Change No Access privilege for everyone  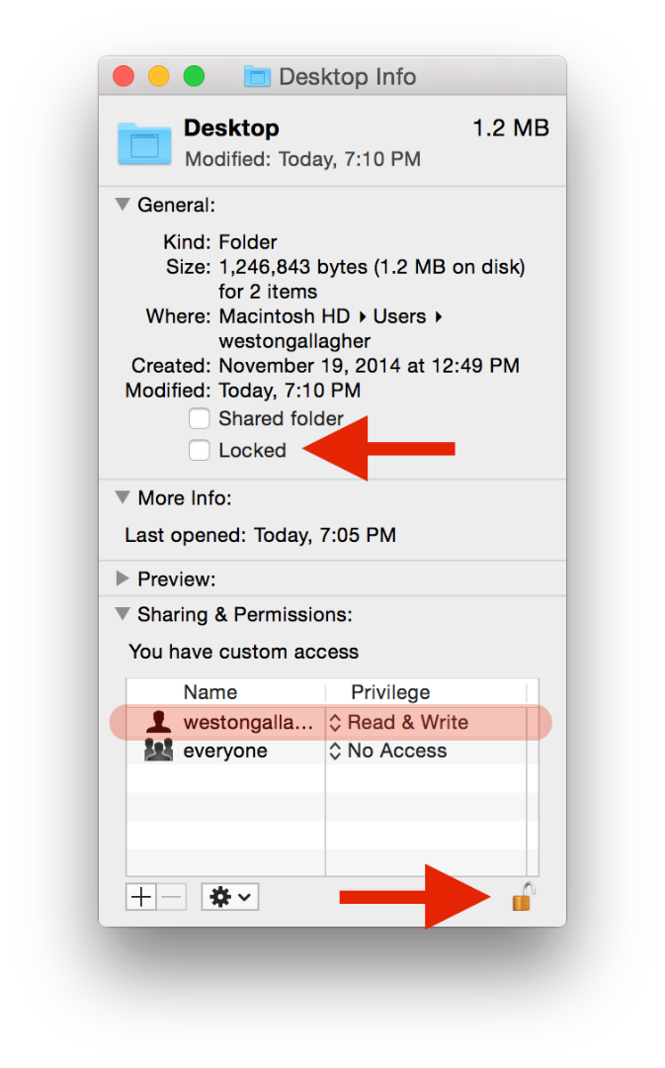click(x=388, y=751)
